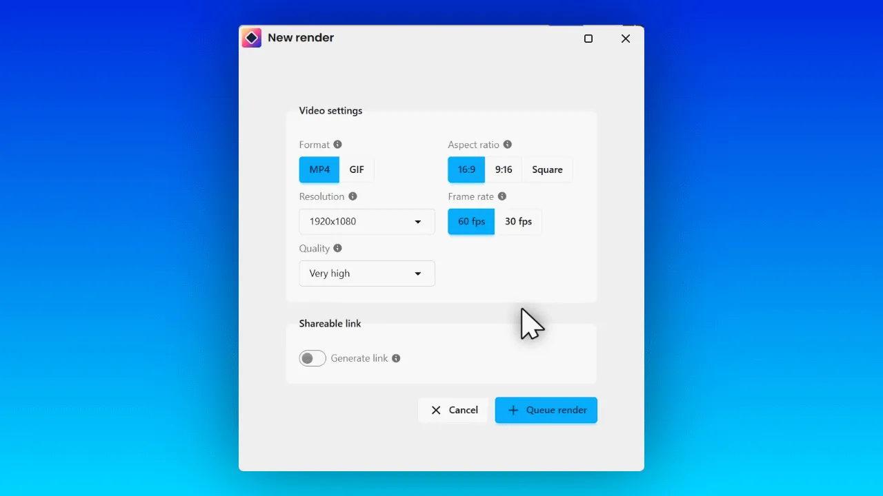Maximize the New render window
The width and height of the screenshot is (883, 496).
click(x=588, y=39)
